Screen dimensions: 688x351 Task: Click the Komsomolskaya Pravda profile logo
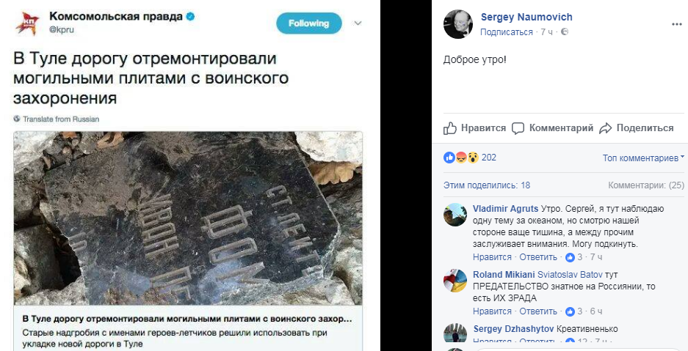pyautogui.click(x=28, y=23)
